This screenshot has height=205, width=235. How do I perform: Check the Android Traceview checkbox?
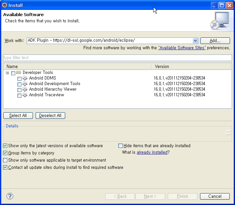(19, 96)
